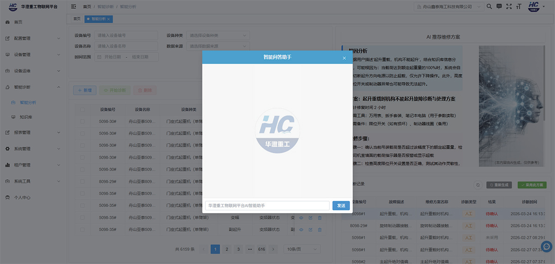
Task: Open the 设备种类 dropdown
Action: [x=218, y=35]
